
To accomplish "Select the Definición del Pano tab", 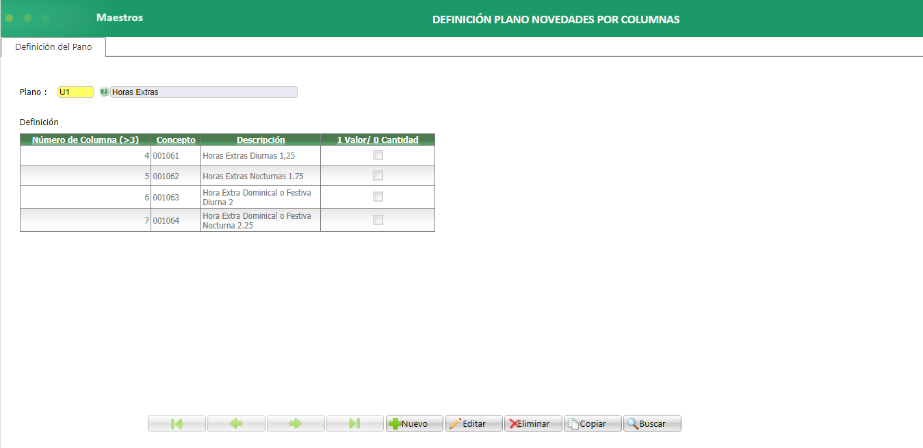I will (53, 47).
